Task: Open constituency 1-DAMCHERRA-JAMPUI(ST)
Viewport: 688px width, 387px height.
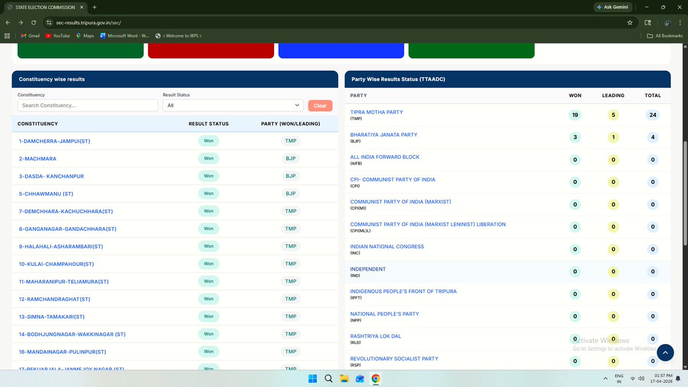Action: (x=54, y=141)
